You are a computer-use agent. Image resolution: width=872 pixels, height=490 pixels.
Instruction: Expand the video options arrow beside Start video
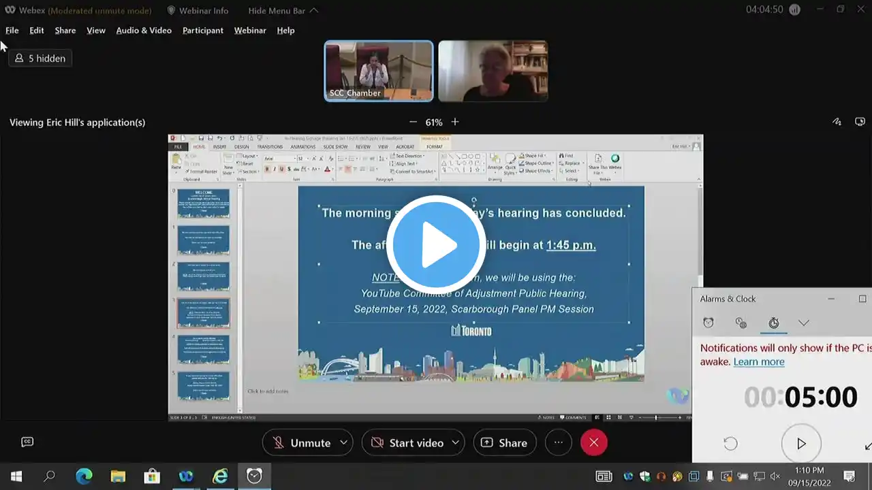[x=456, y=442]
